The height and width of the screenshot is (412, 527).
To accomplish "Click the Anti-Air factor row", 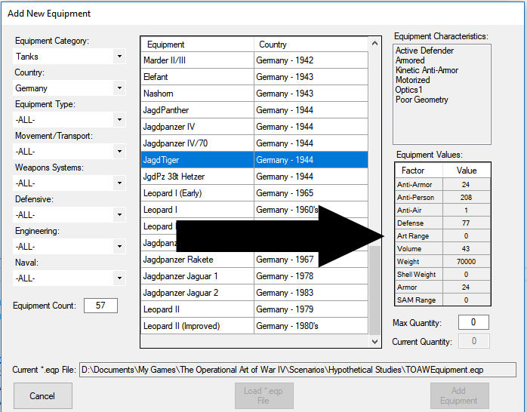I will pos(442,211).
